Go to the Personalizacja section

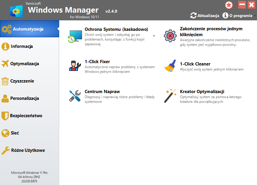(x=25, y=98)
